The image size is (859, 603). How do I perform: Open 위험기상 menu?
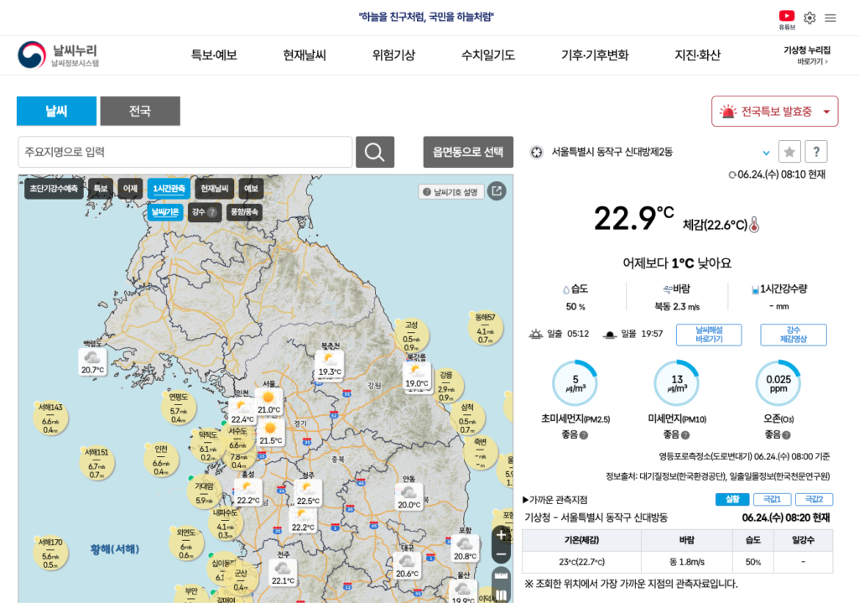click(393, 55)
